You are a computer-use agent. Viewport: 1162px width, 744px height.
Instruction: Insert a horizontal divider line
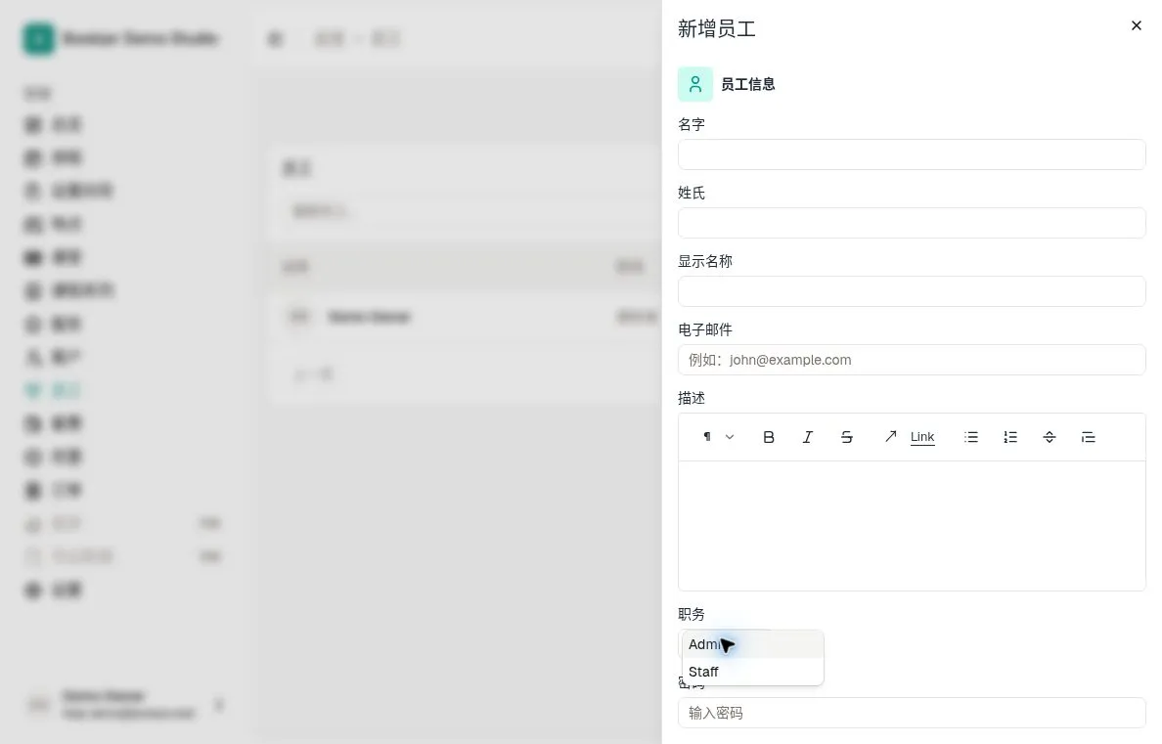[x=1050, y=437]
